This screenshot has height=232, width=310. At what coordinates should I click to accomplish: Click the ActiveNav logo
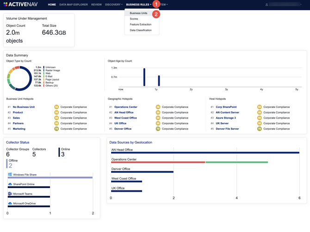[20, 4]
